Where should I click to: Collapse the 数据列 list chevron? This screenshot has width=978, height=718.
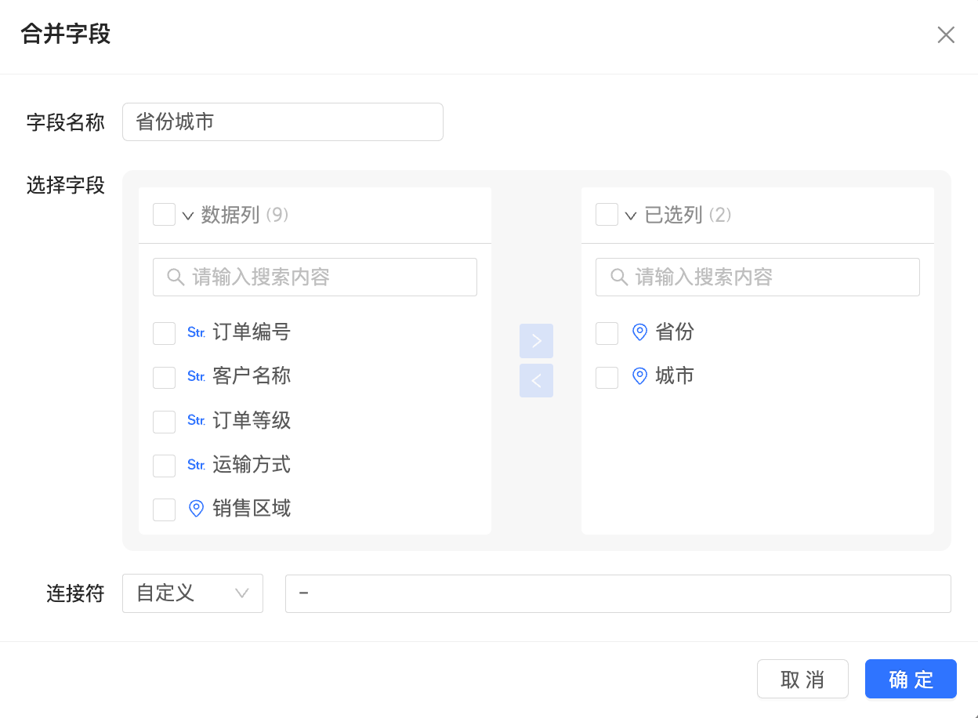(188, 216)
